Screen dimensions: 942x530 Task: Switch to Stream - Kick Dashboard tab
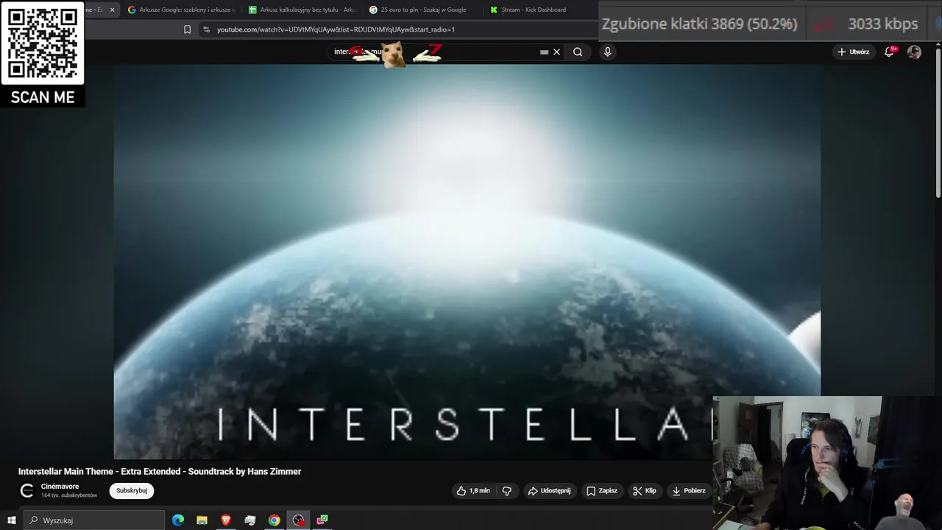(533, 10)
